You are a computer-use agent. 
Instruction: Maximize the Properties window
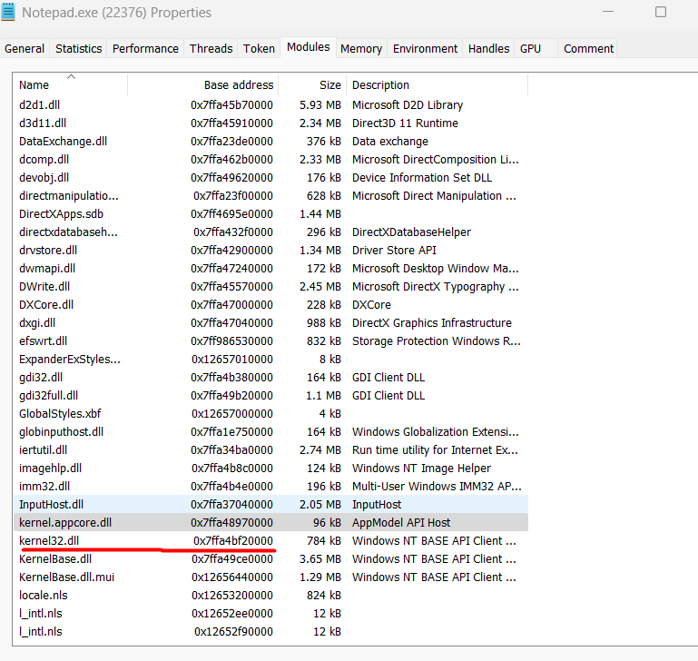point(661,12)
